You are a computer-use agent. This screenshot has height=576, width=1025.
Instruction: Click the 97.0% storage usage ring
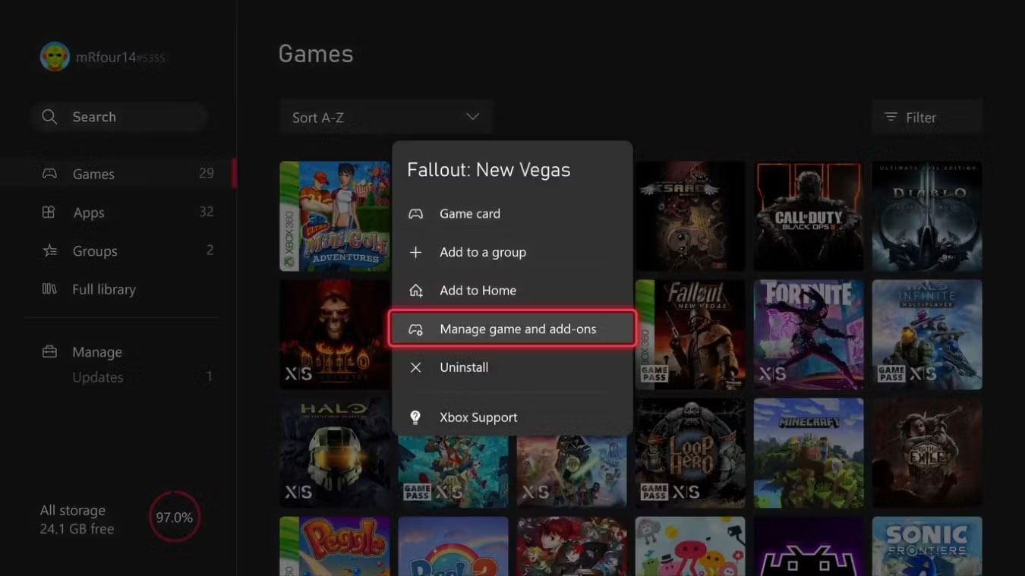tap(175, 517)
